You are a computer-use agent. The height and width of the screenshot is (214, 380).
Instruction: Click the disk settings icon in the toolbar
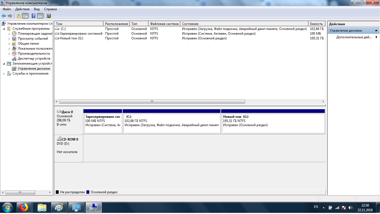[49, 16]
